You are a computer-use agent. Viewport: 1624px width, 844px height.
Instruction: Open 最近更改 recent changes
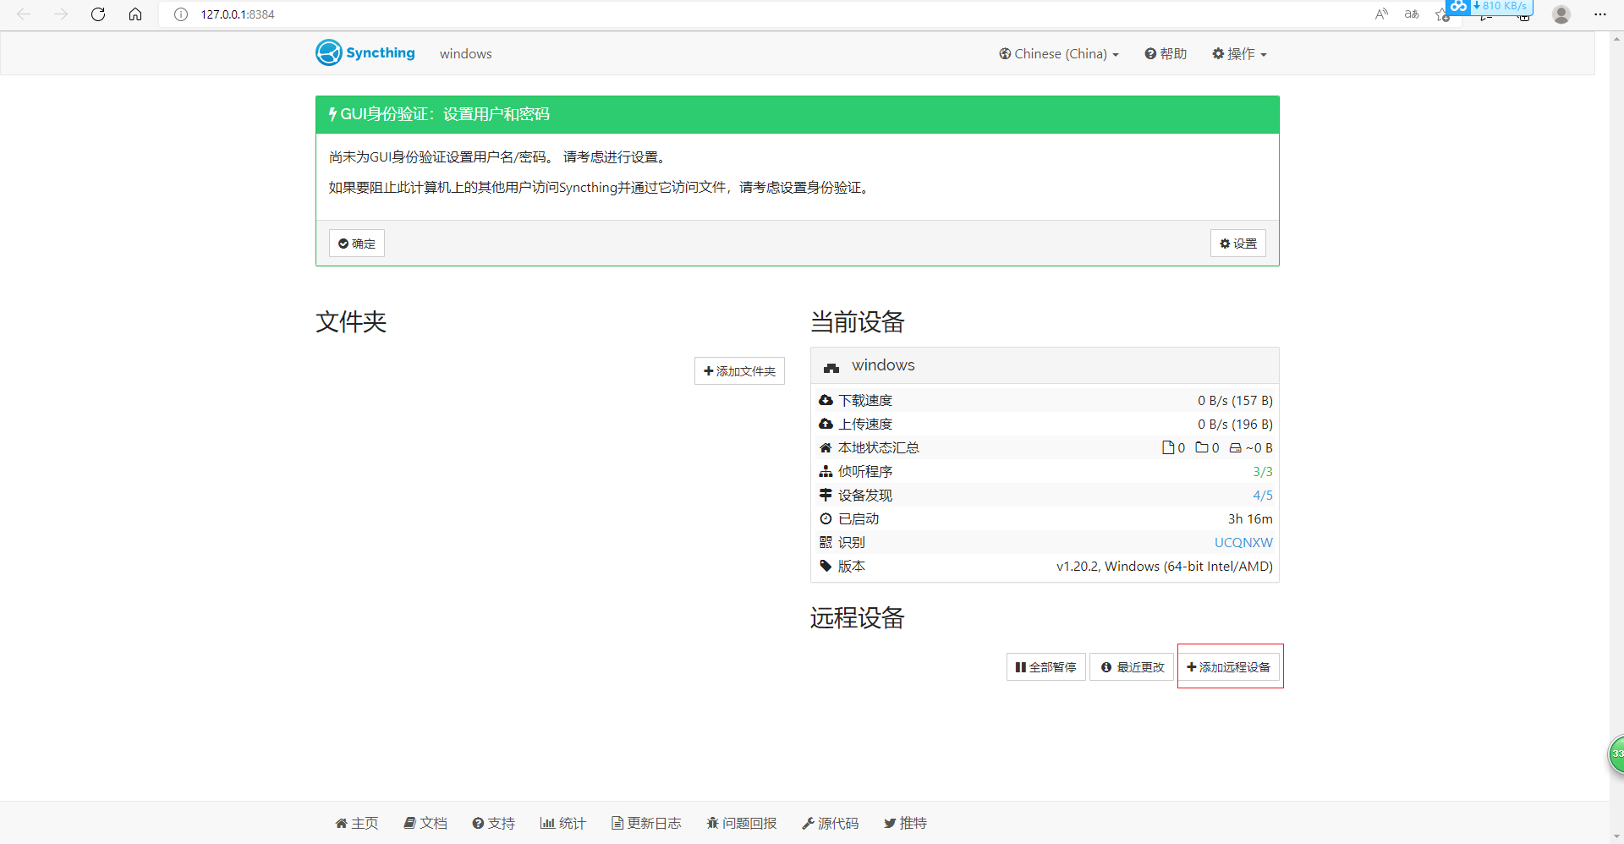coord(1132,667)
